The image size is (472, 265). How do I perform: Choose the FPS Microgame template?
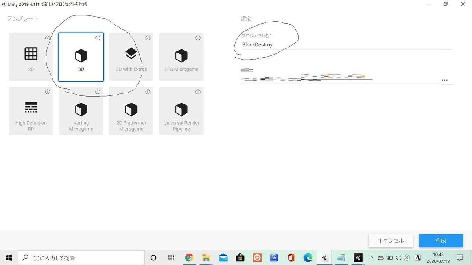coord(181,57)
